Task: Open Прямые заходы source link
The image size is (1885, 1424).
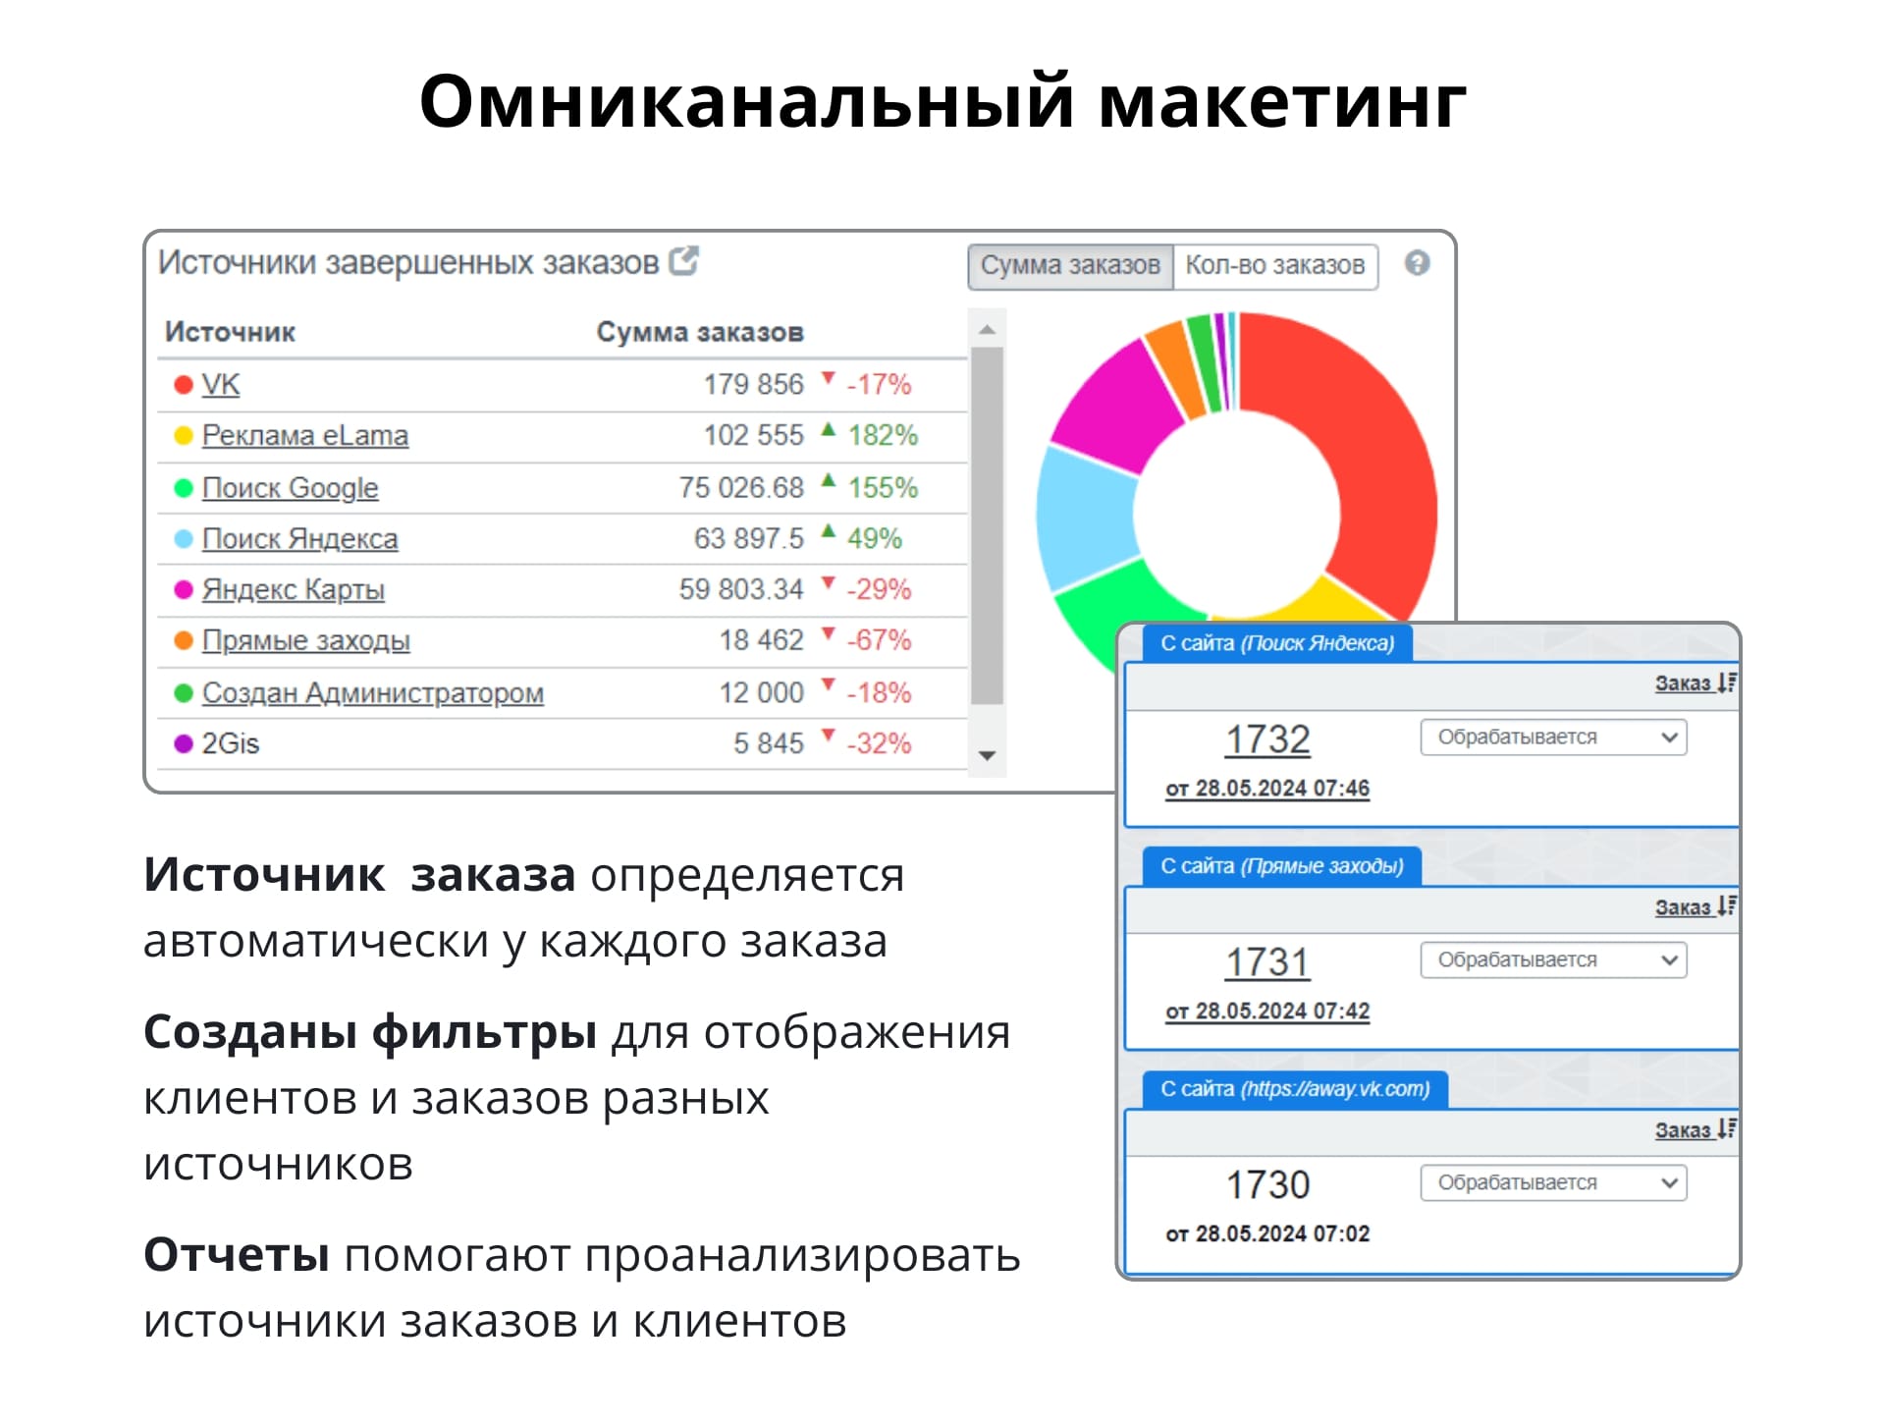Action: click(x=305, y=641)
